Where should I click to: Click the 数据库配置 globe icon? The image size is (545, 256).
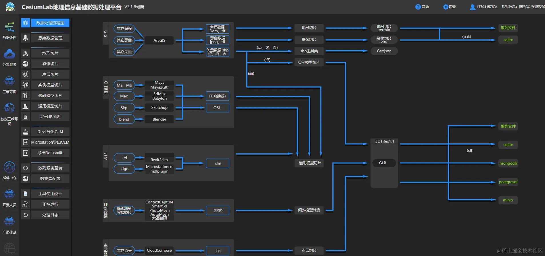[x=25, y=179]
